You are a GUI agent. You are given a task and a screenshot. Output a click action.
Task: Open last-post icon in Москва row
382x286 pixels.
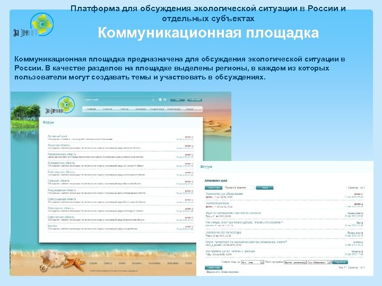[193, 227]
